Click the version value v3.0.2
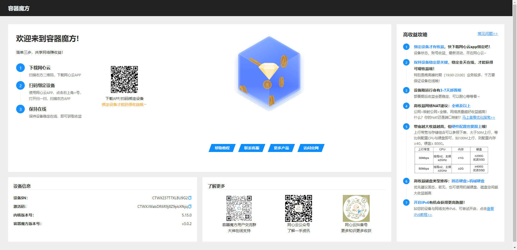The height and width of the screenshot is (250, 517). (x=187, y=224)
